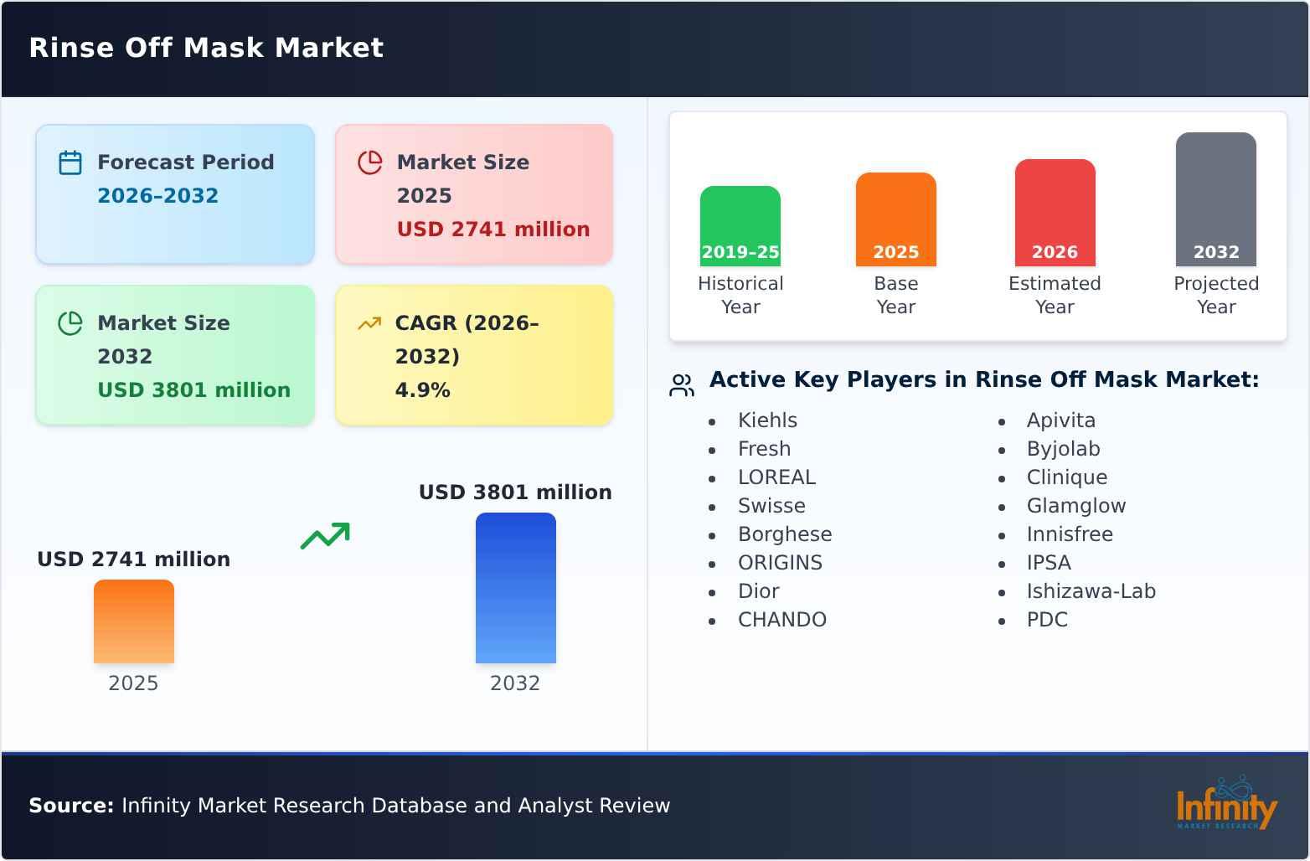The width and height of the screenshot is (1310, 861).
Task: Toggle the Market Size 2025 card
Action: pyautogui.click(x=473, y=193)
